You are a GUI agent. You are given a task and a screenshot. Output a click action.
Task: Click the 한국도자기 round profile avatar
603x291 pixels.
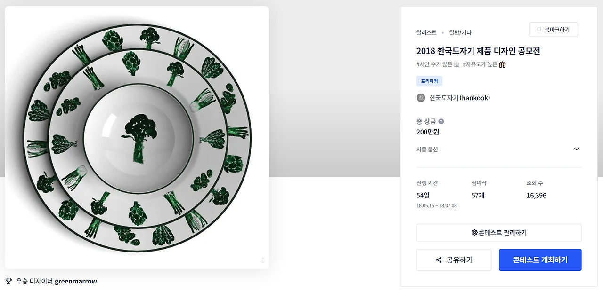coord(421,98)
